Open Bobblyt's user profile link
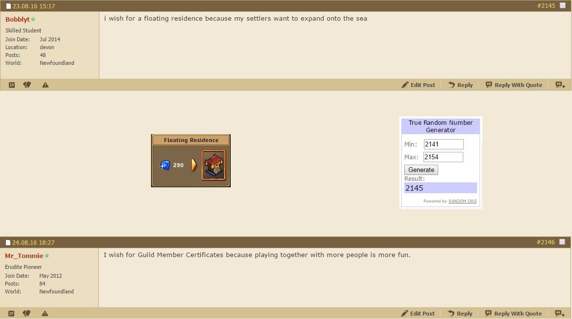Viewport: 572px width, 319px height. pos(17,19)
